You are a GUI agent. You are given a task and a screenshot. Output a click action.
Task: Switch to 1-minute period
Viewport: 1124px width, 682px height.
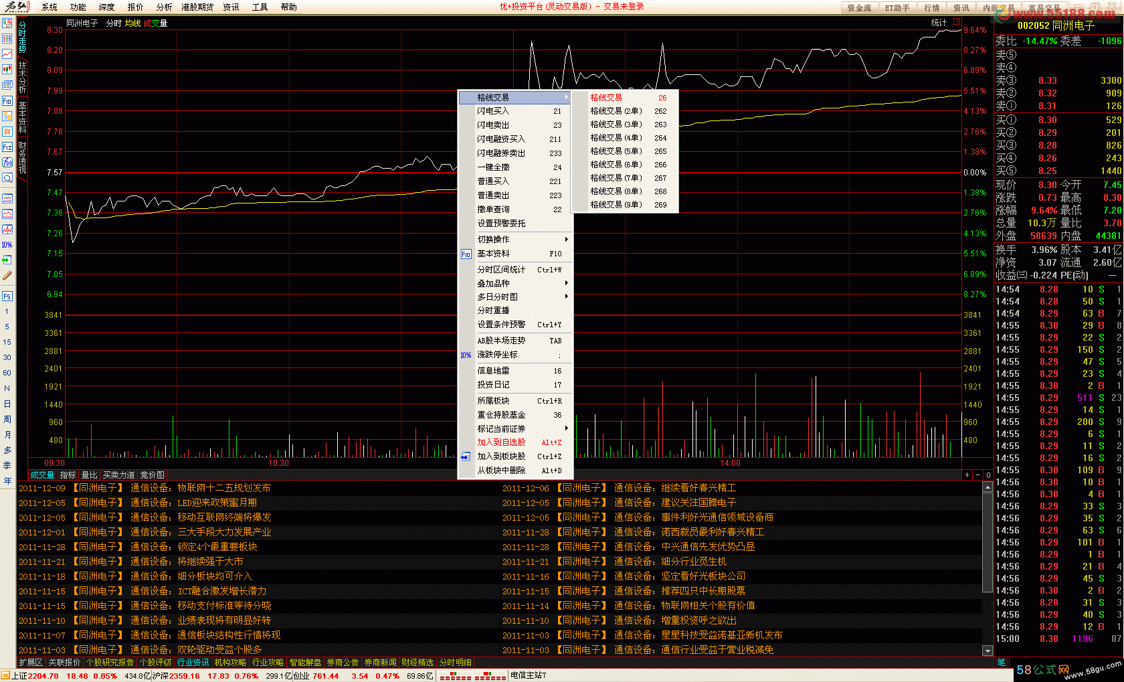[x=7, y=311]
